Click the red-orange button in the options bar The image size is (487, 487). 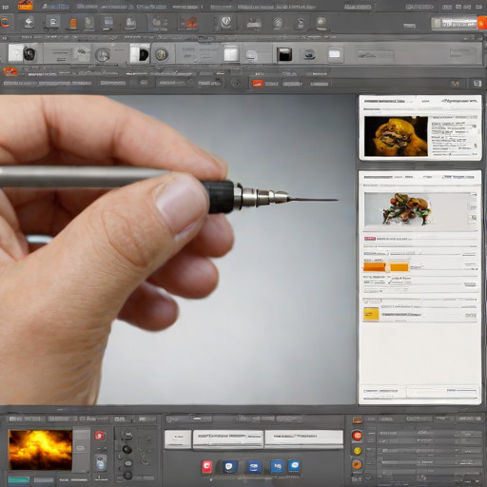[x=258, y=84]
